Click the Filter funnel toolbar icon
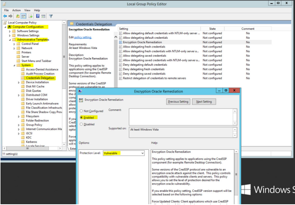 point(51,16)
